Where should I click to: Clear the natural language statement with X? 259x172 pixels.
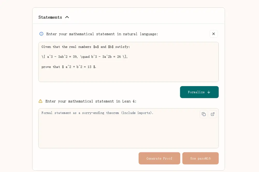pos(214,34)
